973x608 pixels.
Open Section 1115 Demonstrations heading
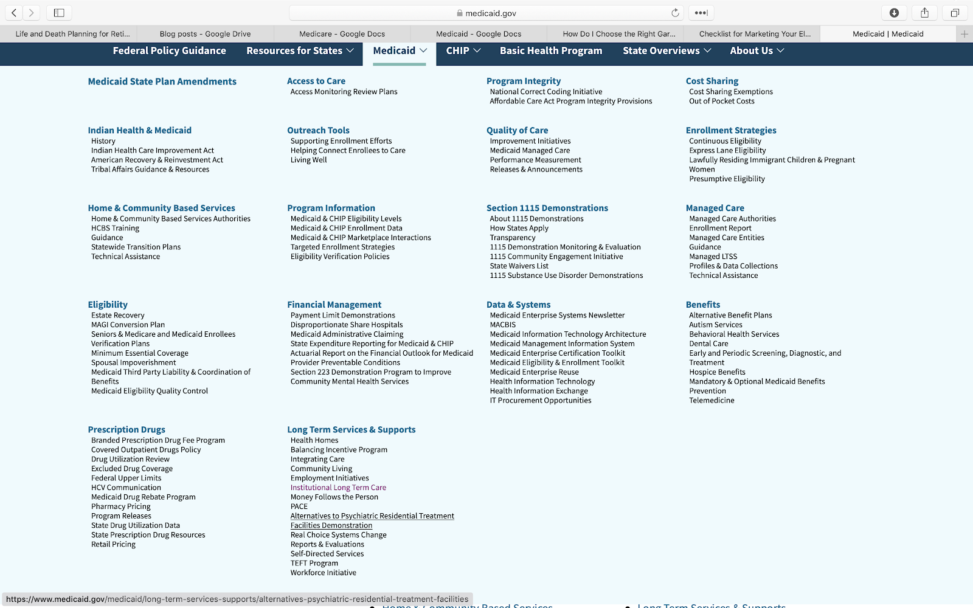(547, 208)
